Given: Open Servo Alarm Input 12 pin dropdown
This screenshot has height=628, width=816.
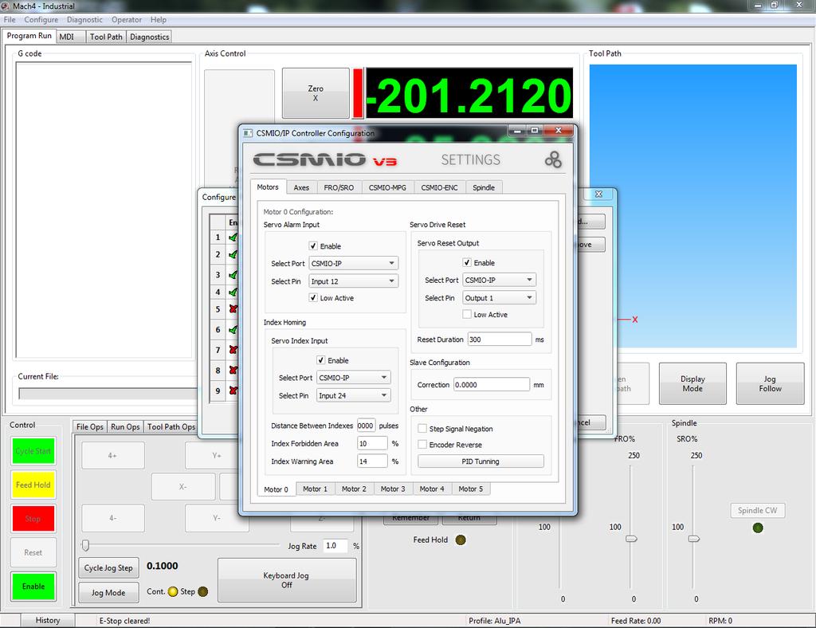Looking at the screenshot, I should coord(353,281).
